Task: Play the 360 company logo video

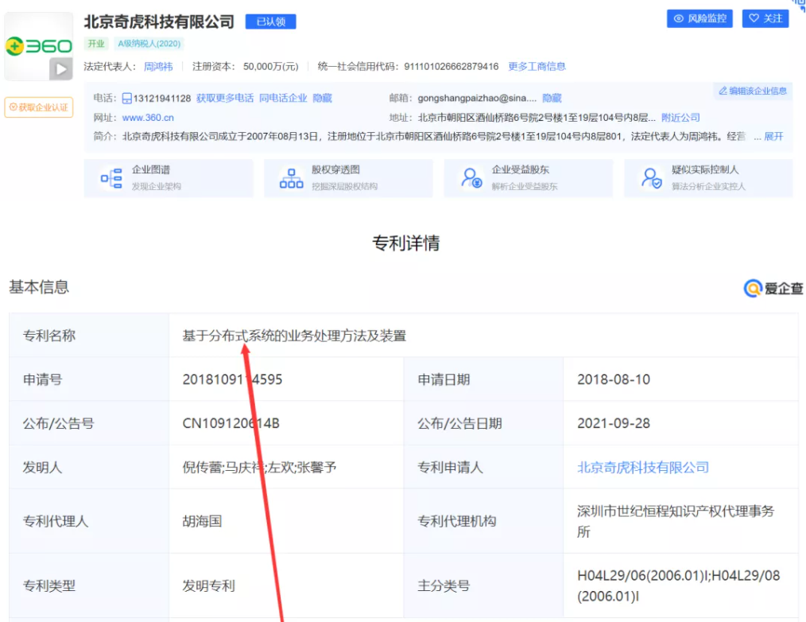Action: point(60,69)
